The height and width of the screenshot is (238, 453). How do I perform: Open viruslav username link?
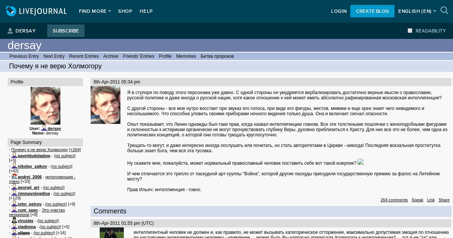tap(26, 221)
